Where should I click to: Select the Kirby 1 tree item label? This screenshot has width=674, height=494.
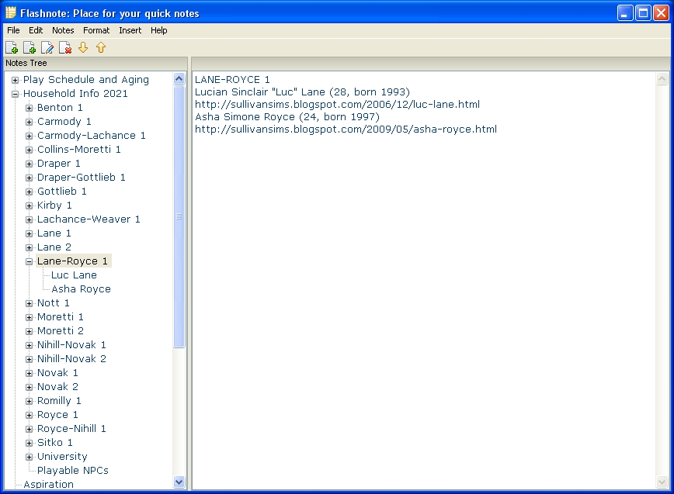coord(54,206)
